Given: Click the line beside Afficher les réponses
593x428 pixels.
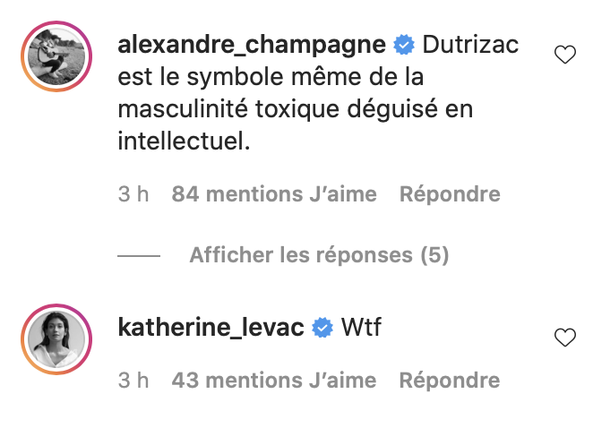Looking at the screenshot, I should [x=139, y=256].
